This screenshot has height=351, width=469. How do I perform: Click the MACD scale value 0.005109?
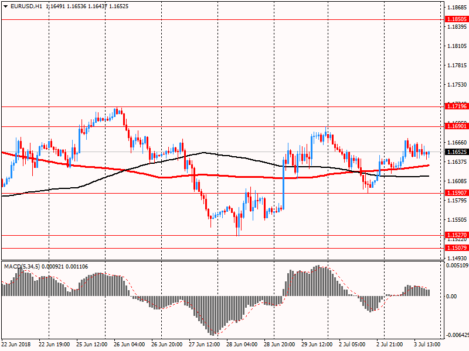(x=457, y=265)
